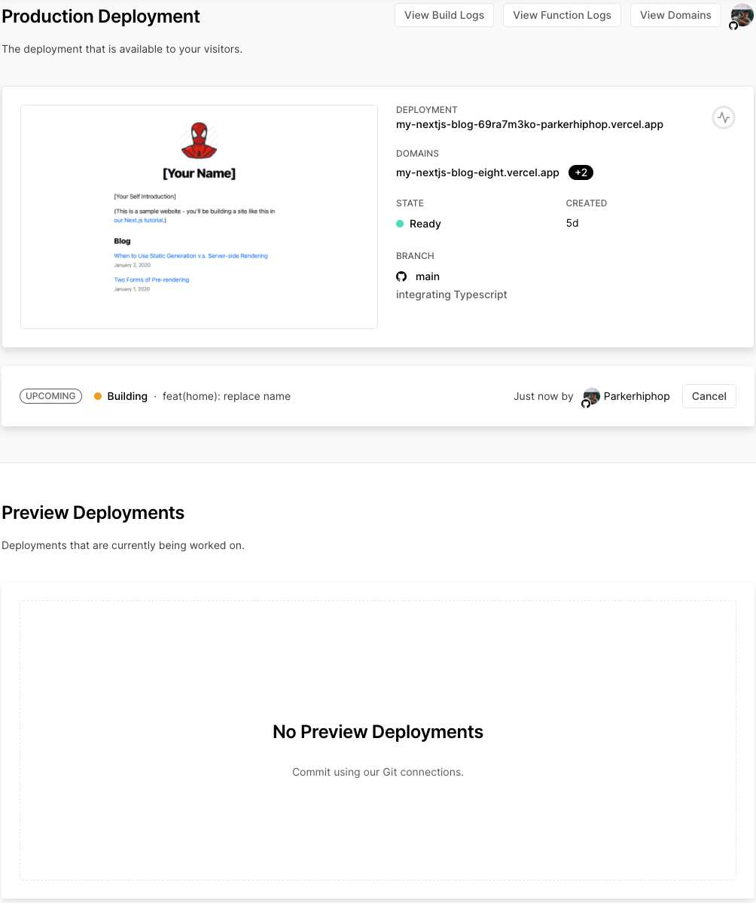
Task: Click the GitHub icon beside the main branch
Action: (401, 276)
